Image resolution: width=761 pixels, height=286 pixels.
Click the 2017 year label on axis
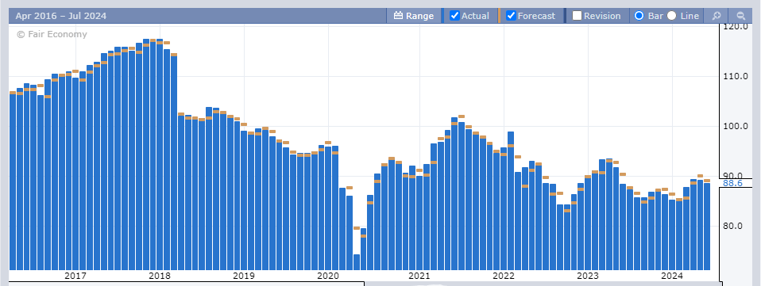75,276
